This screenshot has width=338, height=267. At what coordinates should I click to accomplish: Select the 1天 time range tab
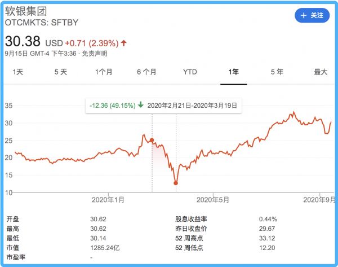(x=18, y=72)
